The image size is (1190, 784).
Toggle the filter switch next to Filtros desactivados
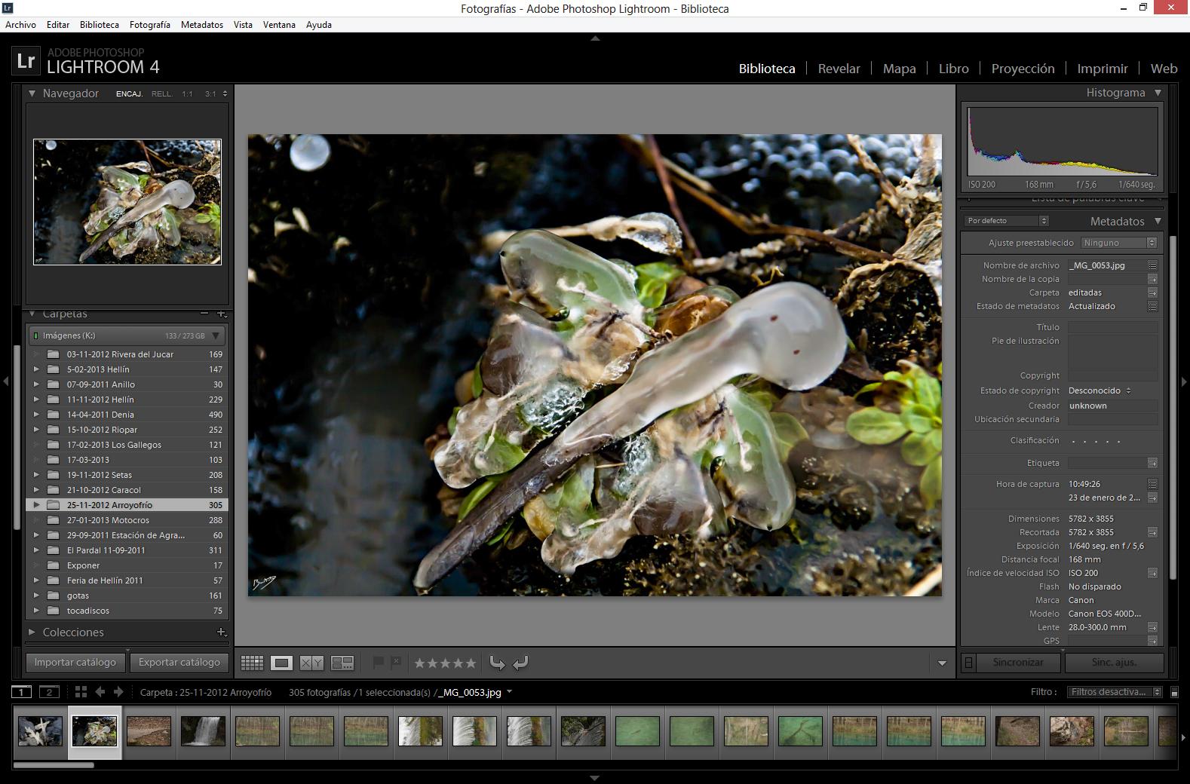[x=1174, y=692]
